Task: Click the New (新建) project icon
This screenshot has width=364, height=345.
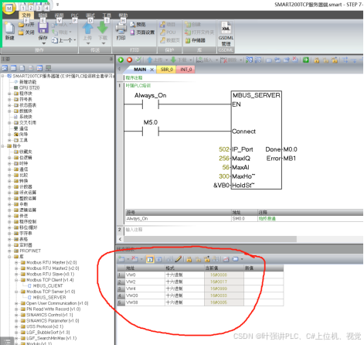Action: coord(10,28)
